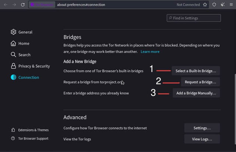
Task: Open Tor Browser Support link
Action: click(x=29, y=138)
